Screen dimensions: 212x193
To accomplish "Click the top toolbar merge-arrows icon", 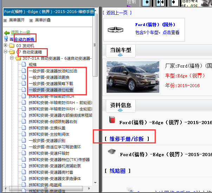I will click(x=160, y=2).
